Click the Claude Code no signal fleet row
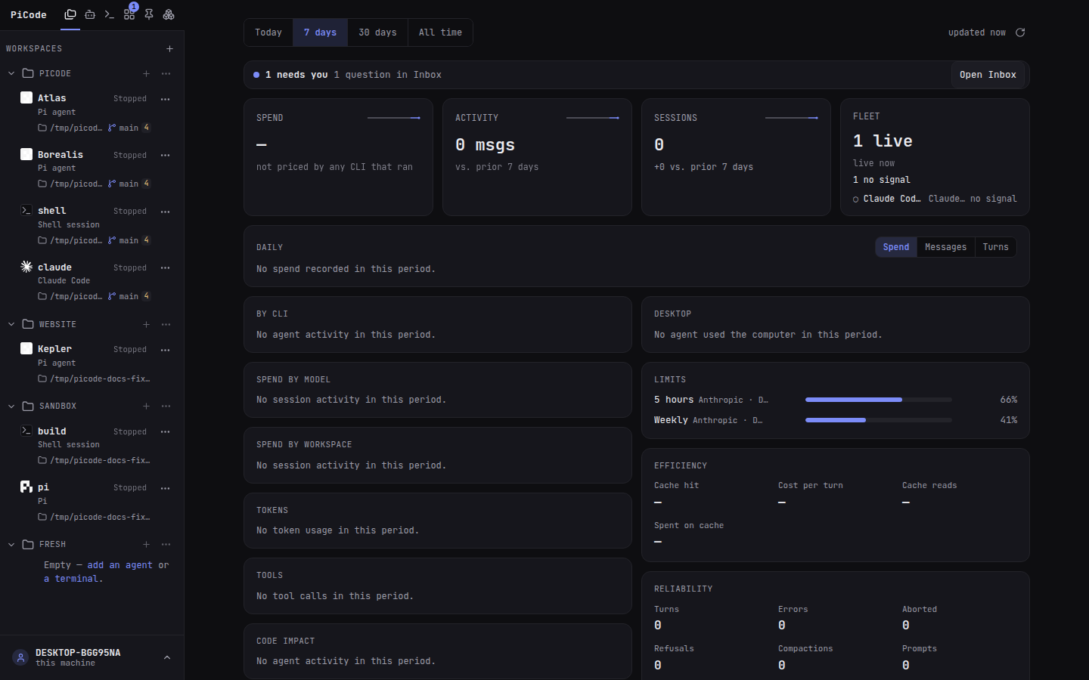Viewport: 1089px width, 680px height. coord(935,199)
